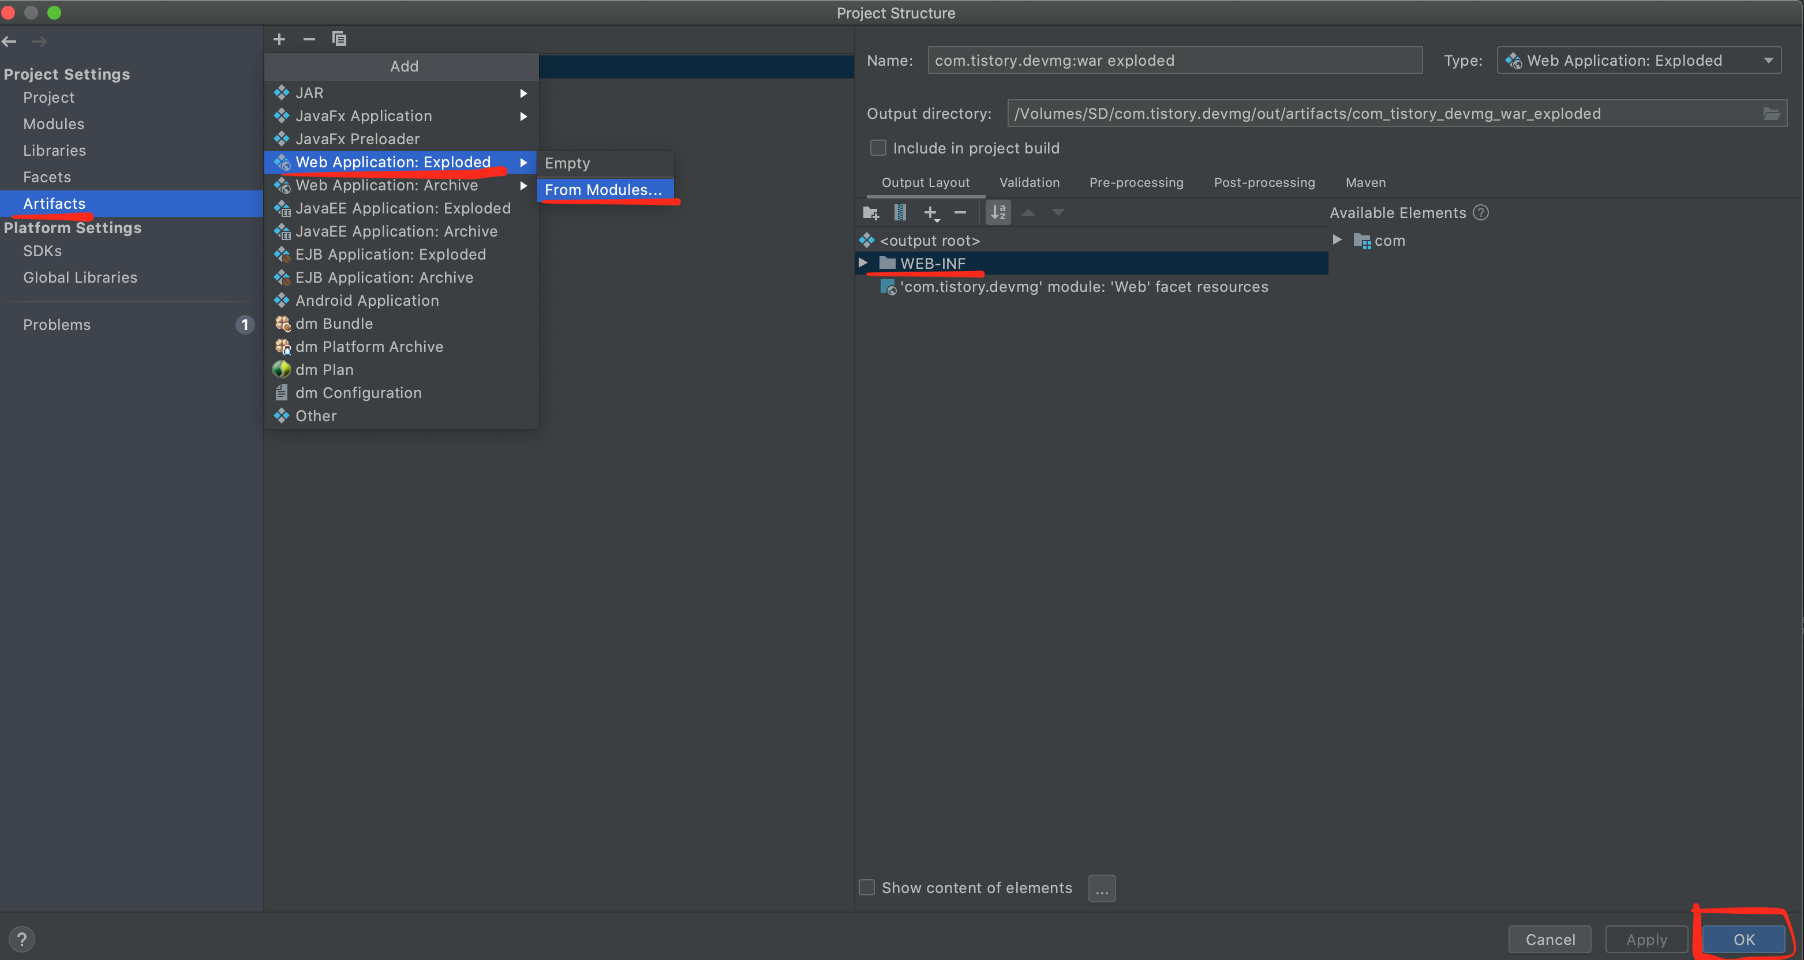The height and width of the screenshot is (960, 1804).
Task: Click the browse folder icon for output directory
Action: click(x=1771, y=114)
